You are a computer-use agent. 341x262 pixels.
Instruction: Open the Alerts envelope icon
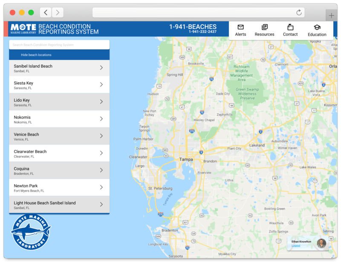pyautogui.click(x=240, y=27)
